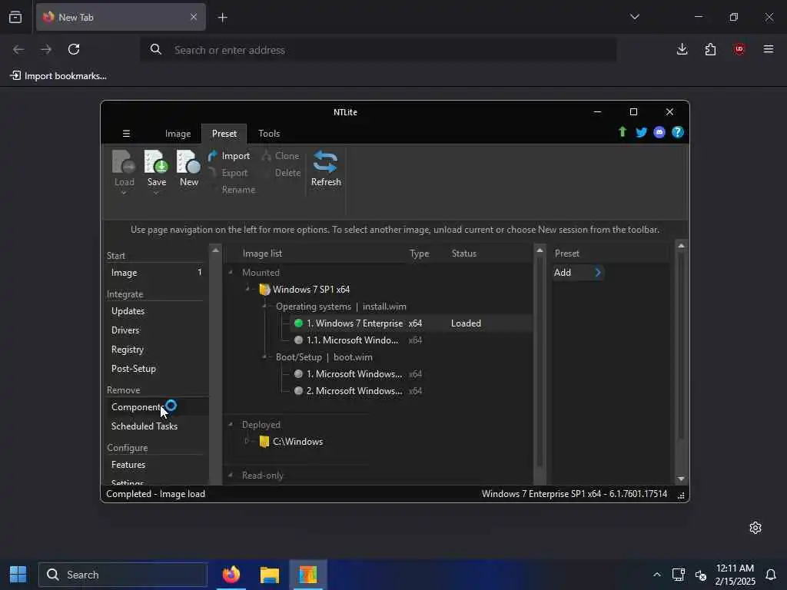The image size is (787, 590).
Task: Collapse the Read-only group
Action: (231, 475)
